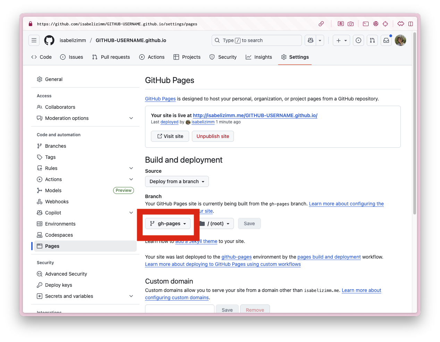This screenshot has width=440, height=342.
Task: Click the Type / to search field
Action: pyautogui.click(x=257, y=40)
